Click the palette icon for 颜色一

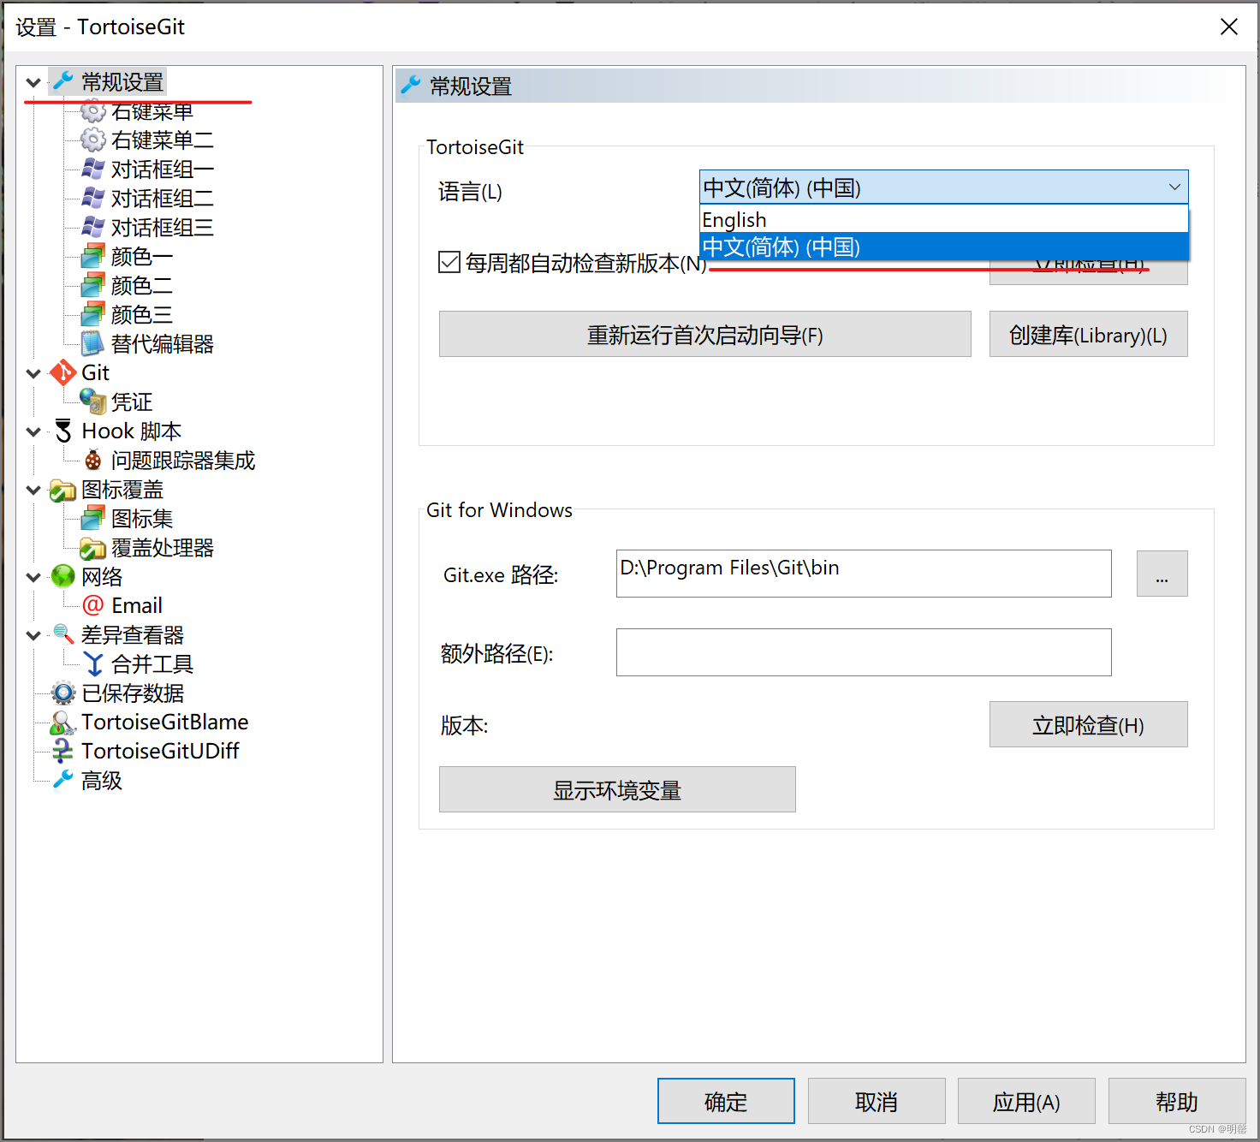coord(92,256)
